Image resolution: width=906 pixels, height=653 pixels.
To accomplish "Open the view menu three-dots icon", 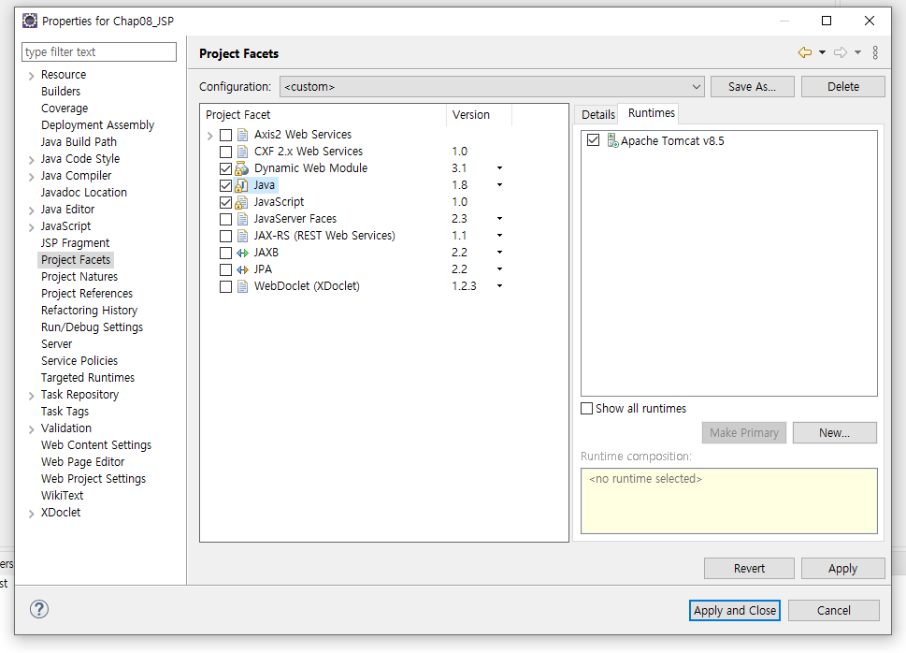I will tap(875, 52).
